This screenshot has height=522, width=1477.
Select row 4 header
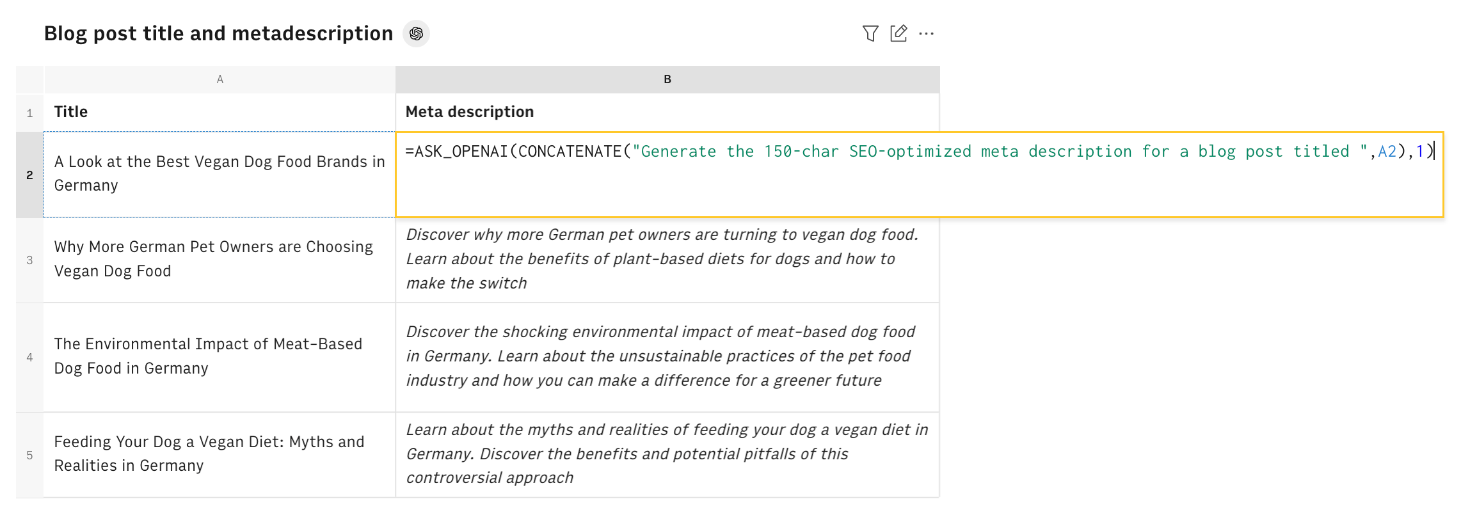(x=29, y=358)
